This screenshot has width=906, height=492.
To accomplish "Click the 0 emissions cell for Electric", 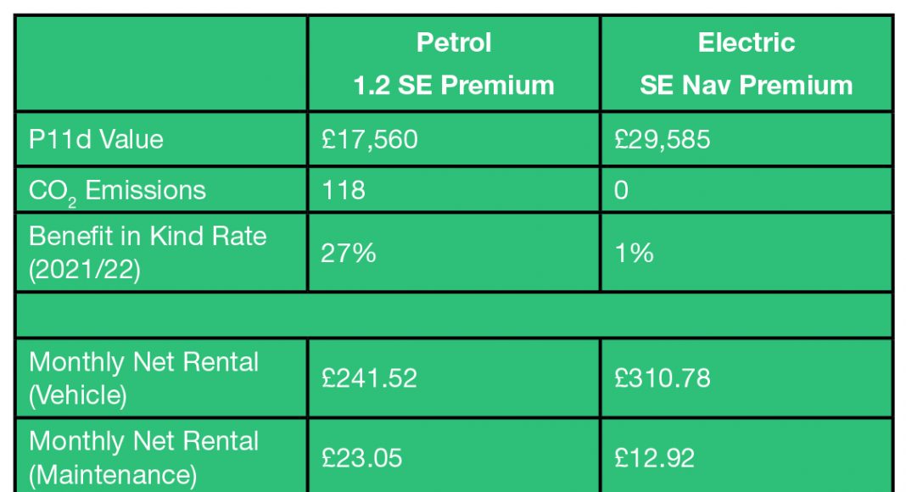I will (x=621, y=189).
